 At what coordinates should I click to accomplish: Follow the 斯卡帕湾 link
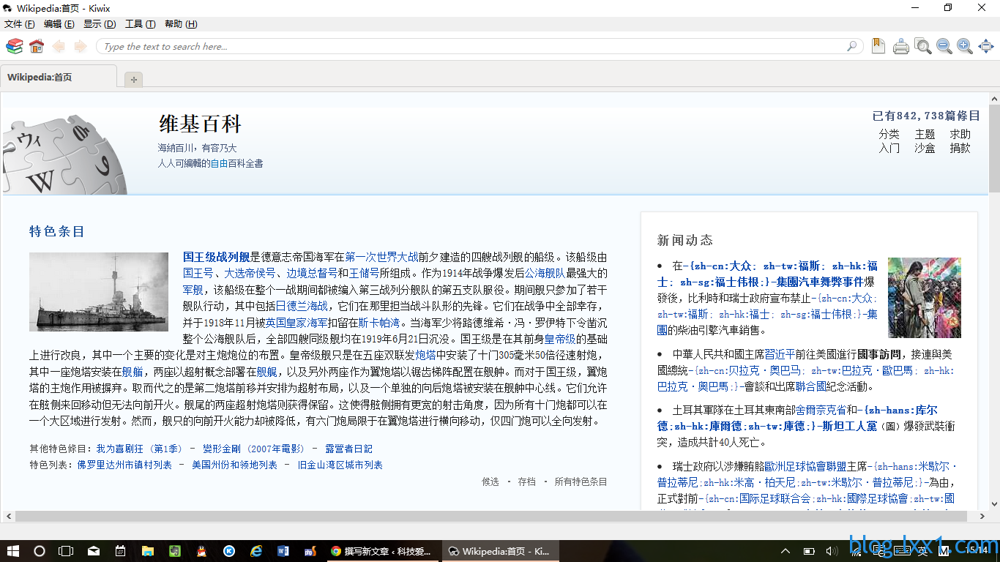click(378, 323)
